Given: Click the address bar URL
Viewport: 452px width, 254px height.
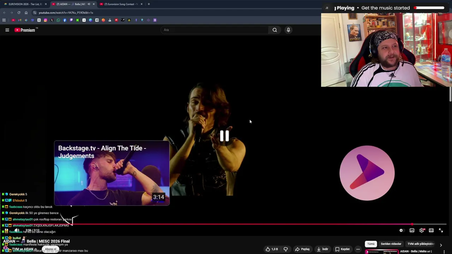Looking at the screenshot, I should click(x=66, y=12).
